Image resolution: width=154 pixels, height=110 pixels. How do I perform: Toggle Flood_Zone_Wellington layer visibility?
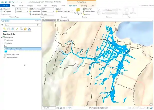click(x=5, y=49)
